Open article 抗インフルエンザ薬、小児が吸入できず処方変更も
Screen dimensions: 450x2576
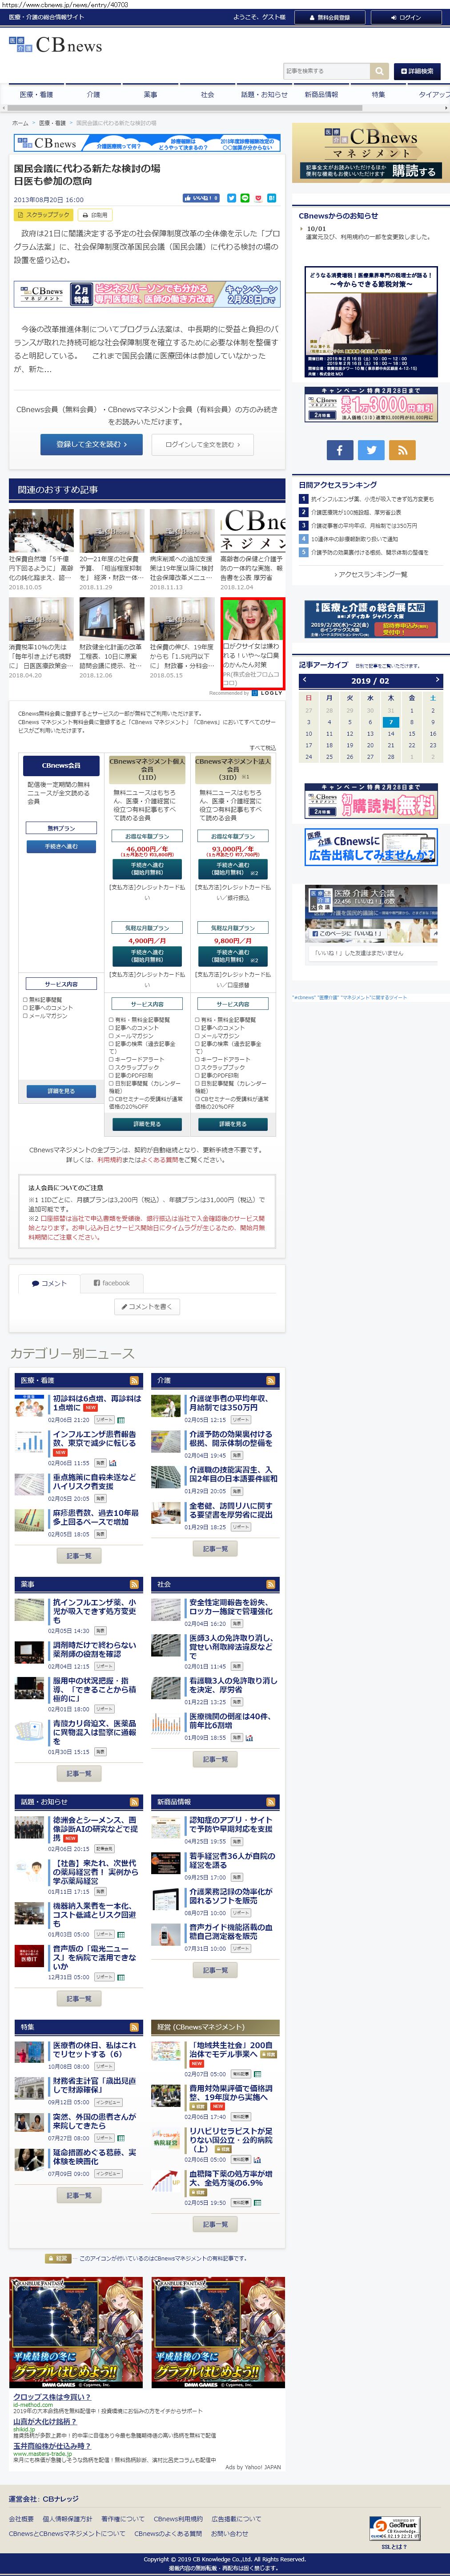95,1611
